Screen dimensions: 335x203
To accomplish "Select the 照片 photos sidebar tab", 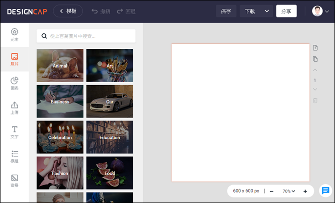I will tap(14, 59).
